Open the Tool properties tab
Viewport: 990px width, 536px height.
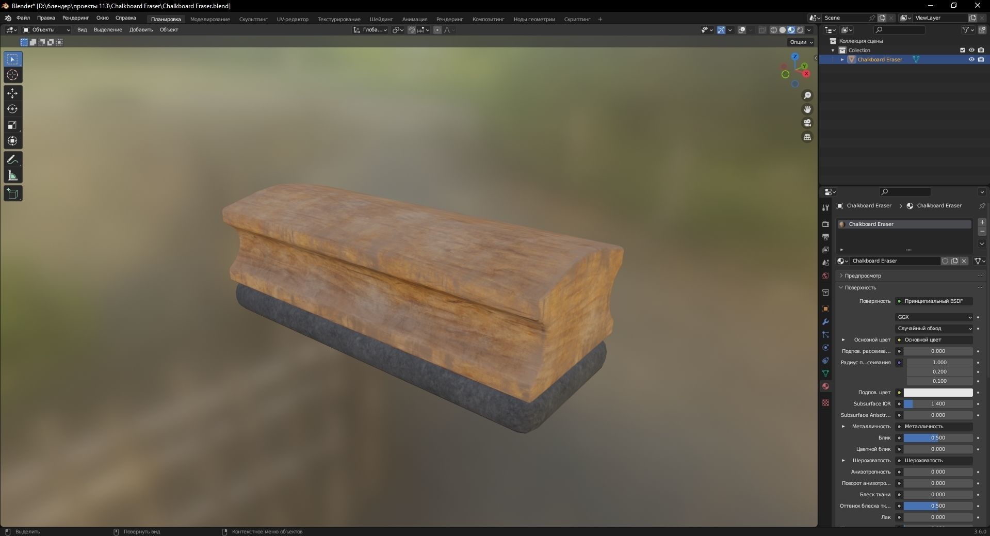[x=825, y=207]
